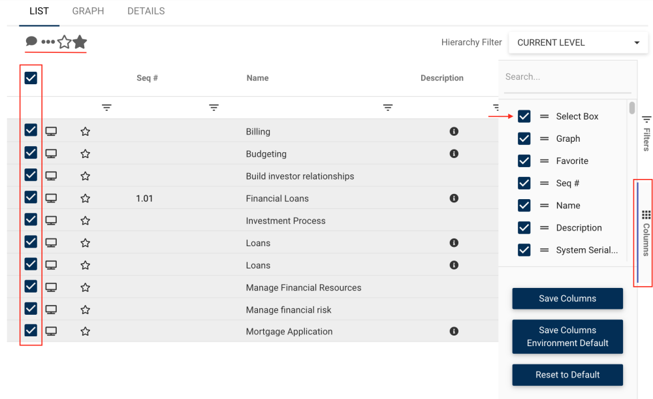Uncheck the Investment Process row checkbox

31,220
